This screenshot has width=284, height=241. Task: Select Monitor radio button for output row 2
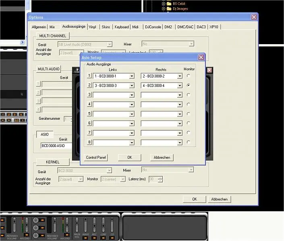(x=188, y=86)
